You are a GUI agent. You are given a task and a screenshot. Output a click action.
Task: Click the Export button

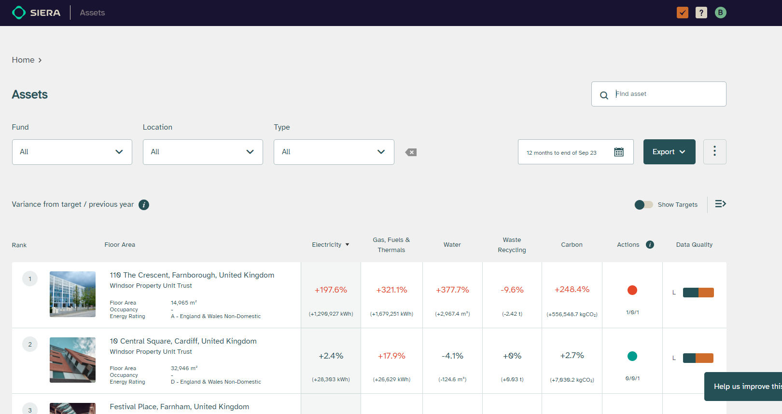669,152
